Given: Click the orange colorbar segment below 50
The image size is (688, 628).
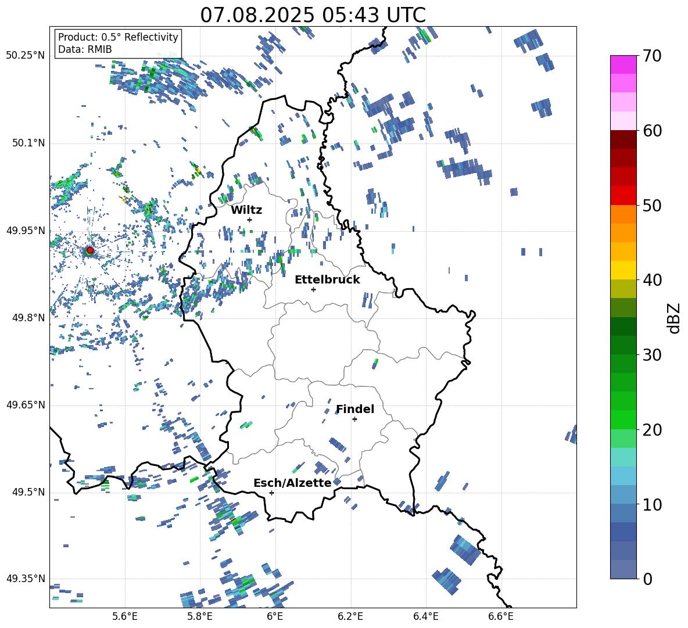Looking at the screenshot, I should (623, 214).
